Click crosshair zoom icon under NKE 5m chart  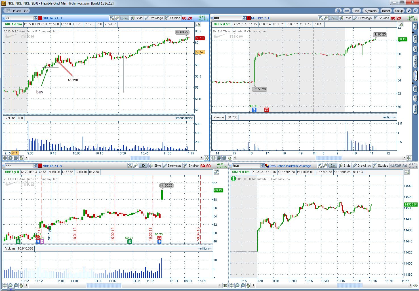point(214,158)
